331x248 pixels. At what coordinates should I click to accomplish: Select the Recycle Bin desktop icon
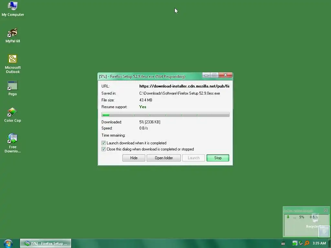315,220
